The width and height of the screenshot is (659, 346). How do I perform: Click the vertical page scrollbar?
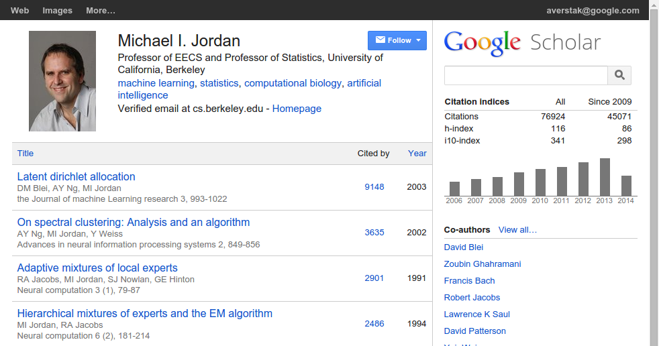click(x=654, y=176)
